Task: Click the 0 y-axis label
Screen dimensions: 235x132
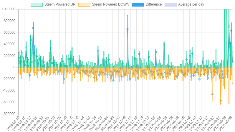Action: coord(14,67)
